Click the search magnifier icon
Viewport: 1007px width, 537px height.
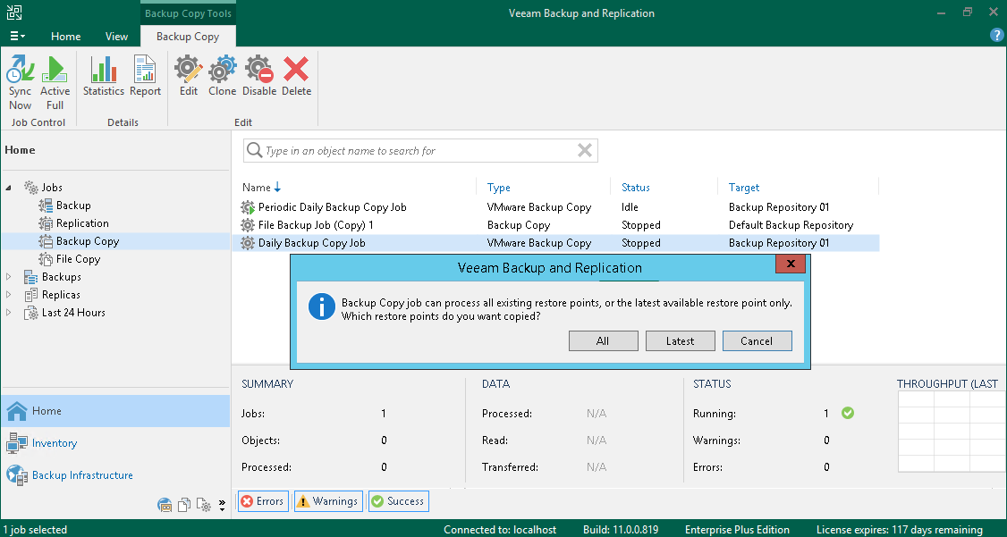tap(254, 151)
